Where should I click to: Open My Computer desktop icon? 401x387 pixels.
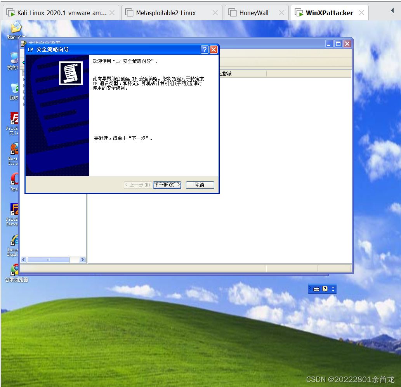(x=13, y=61)
